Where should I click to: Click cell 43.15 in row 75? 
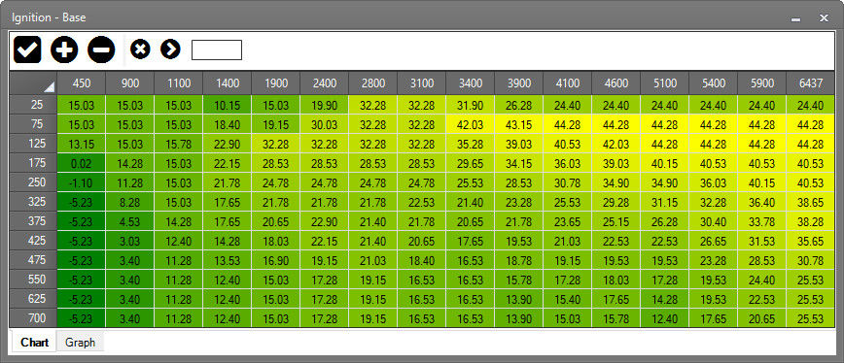tap(519, 124)
